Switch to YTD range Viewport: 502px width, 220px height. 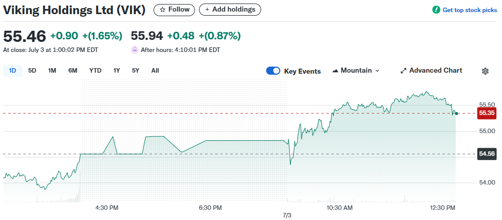pyautogui.click(x=95, y=71)
